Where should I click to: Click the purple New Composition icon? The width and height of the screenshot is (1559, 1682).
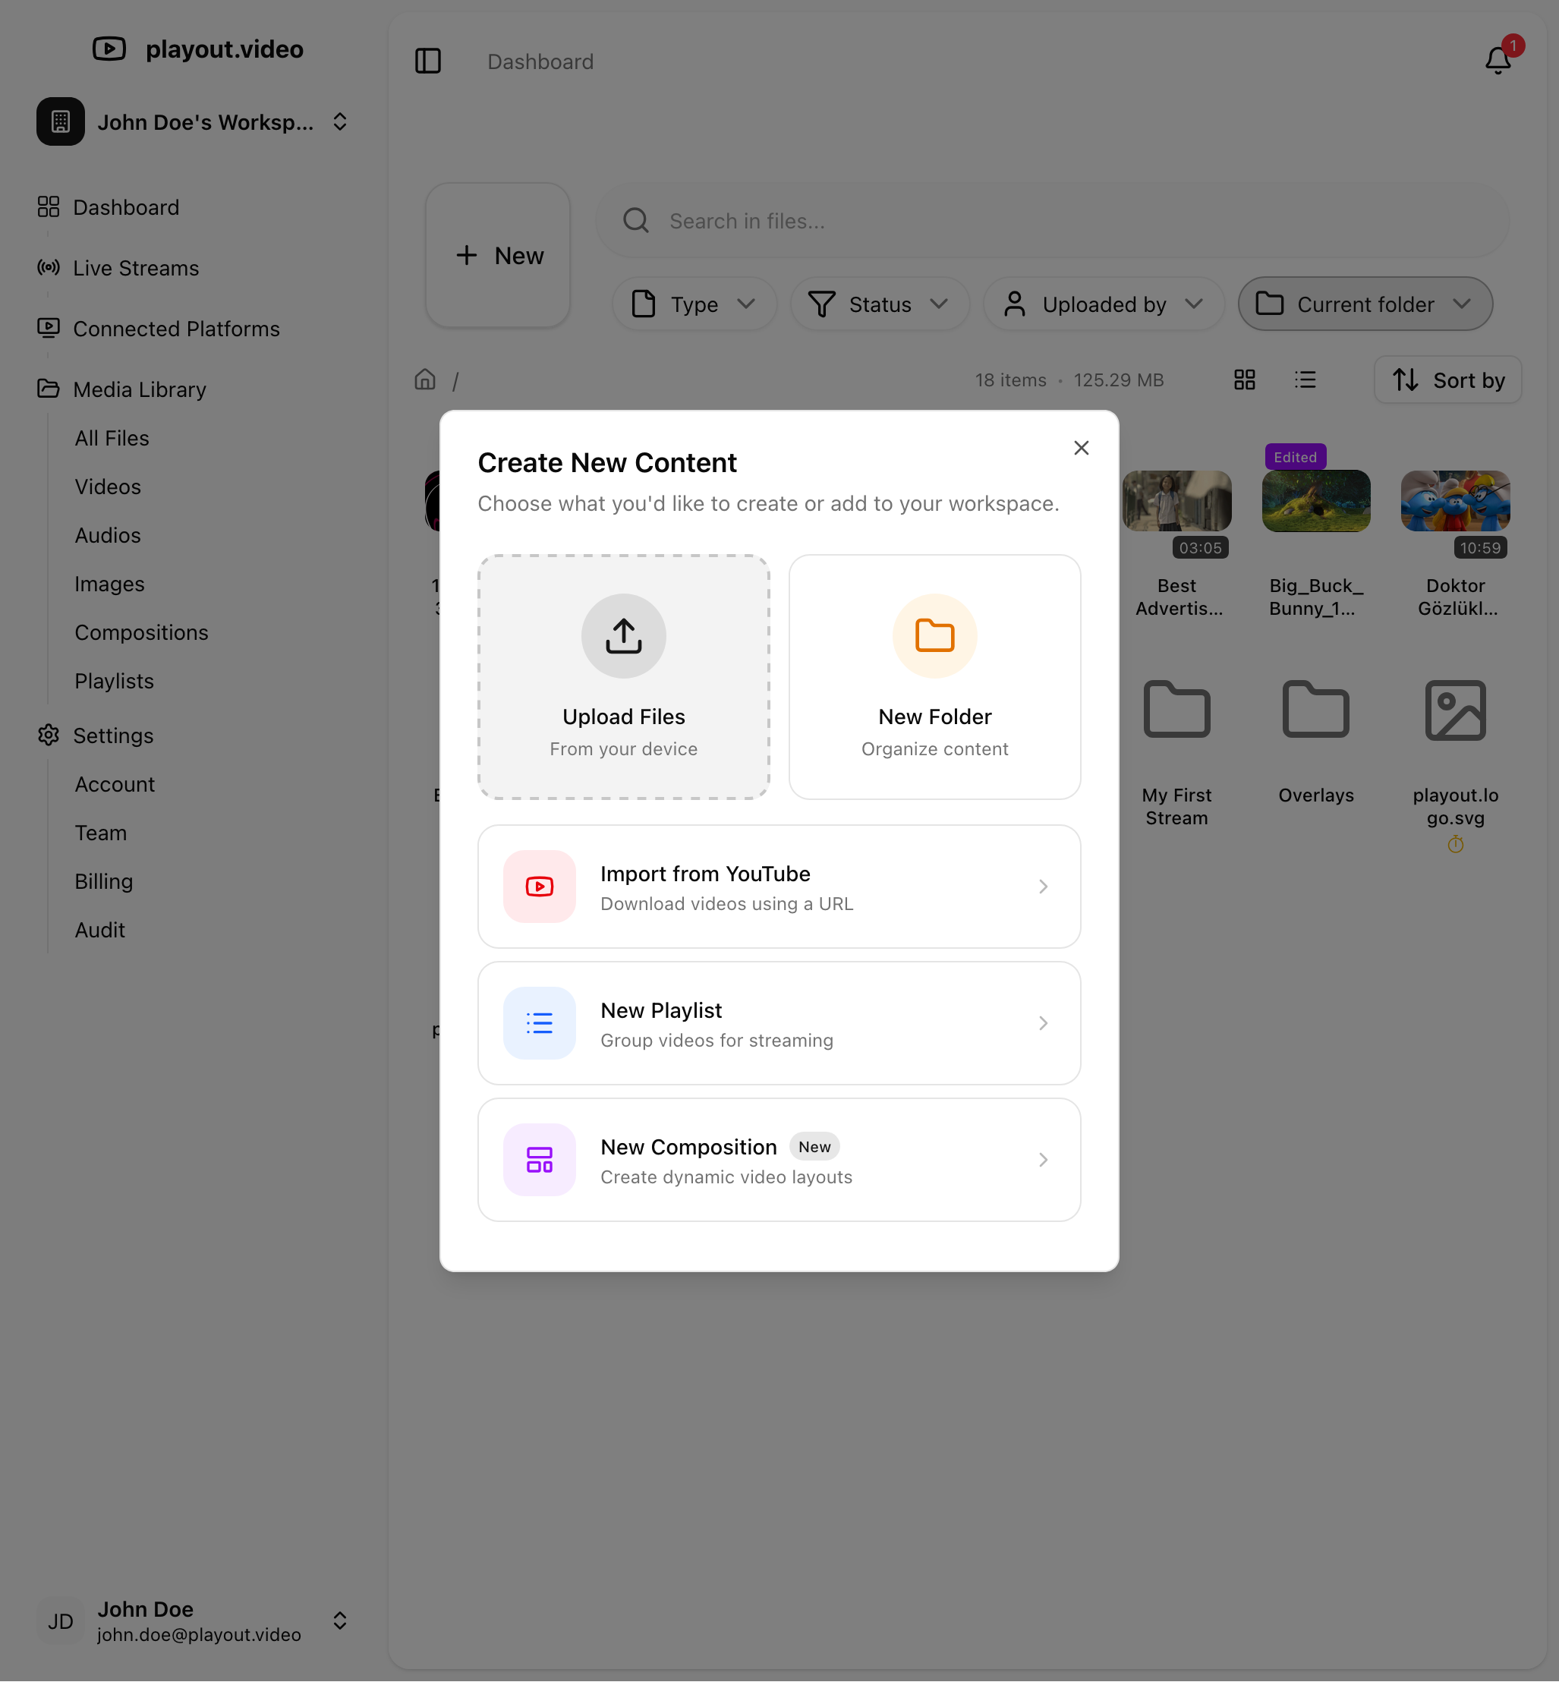pos(539,1160)
